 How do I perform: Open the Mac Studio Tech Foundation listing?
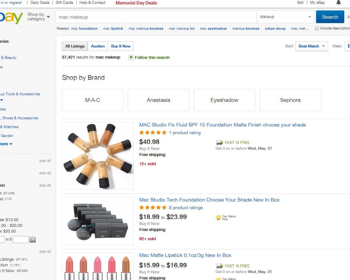209,200
